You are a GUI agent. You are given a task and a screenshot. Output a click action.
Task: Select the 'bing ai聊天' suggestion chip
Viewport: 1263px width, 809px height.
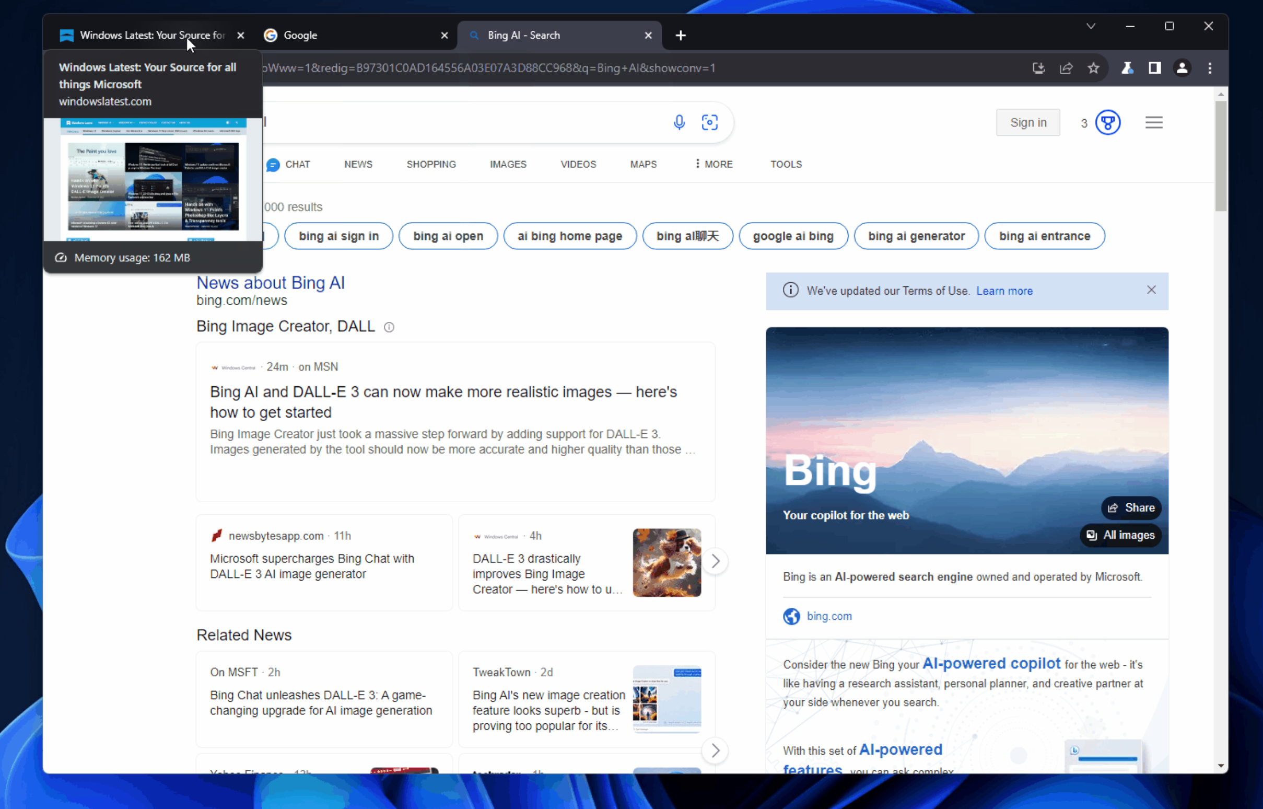(x=687, y=236)
